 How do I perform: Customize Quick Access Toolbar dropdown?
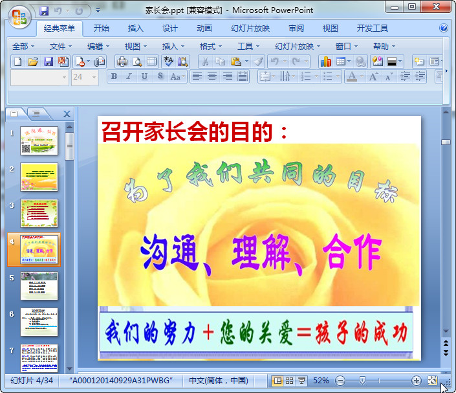click(x=98, y=10)
